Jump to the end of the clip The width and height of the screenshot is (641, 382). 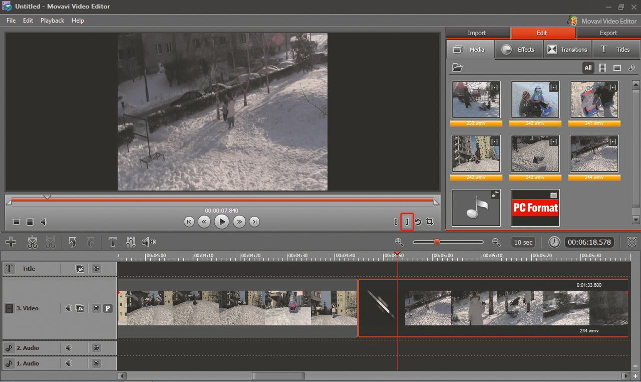point(254,222)
